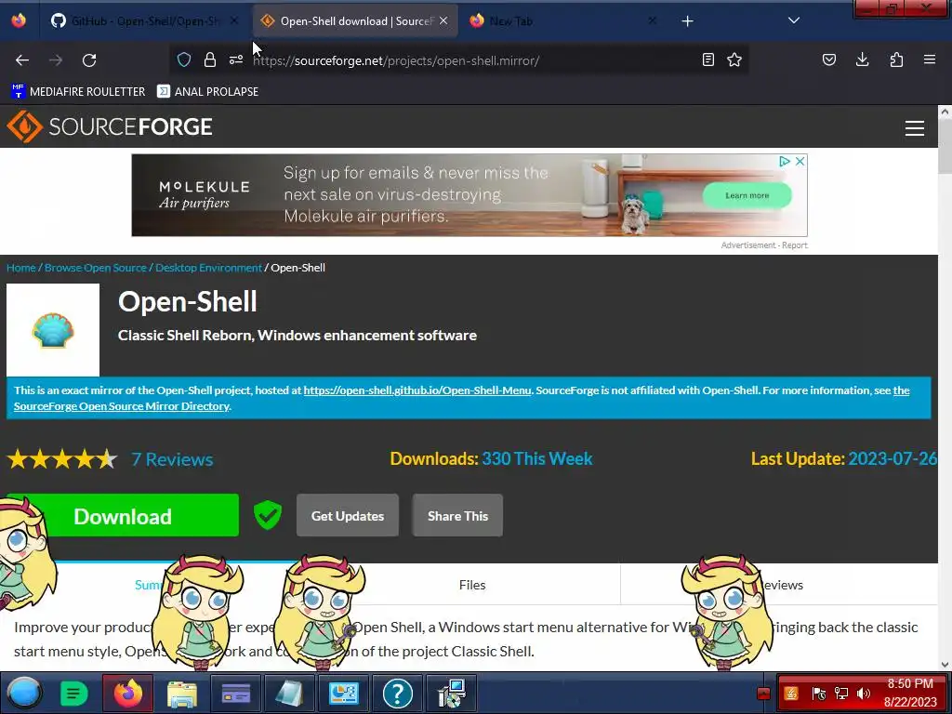
Task: Open the open-shell.github.io mirror link
Action: [x=417, y=390]
